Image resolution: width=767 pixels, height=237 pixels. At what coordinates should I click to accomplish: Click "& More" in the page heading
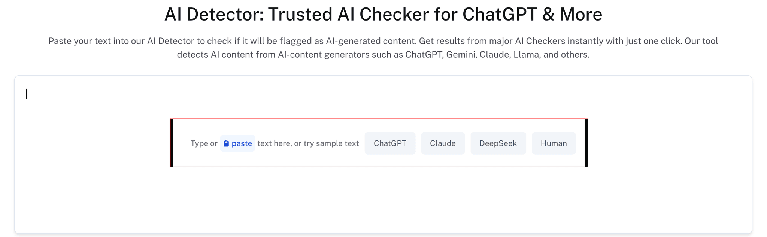tap(572, 15)
